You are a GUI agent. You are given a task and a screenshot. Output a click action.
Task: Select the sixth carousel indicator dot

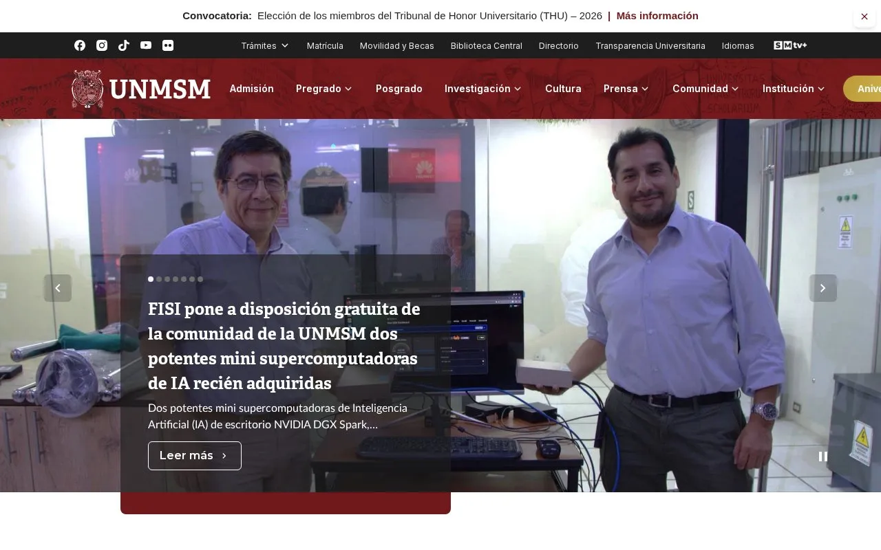point(192,279)
